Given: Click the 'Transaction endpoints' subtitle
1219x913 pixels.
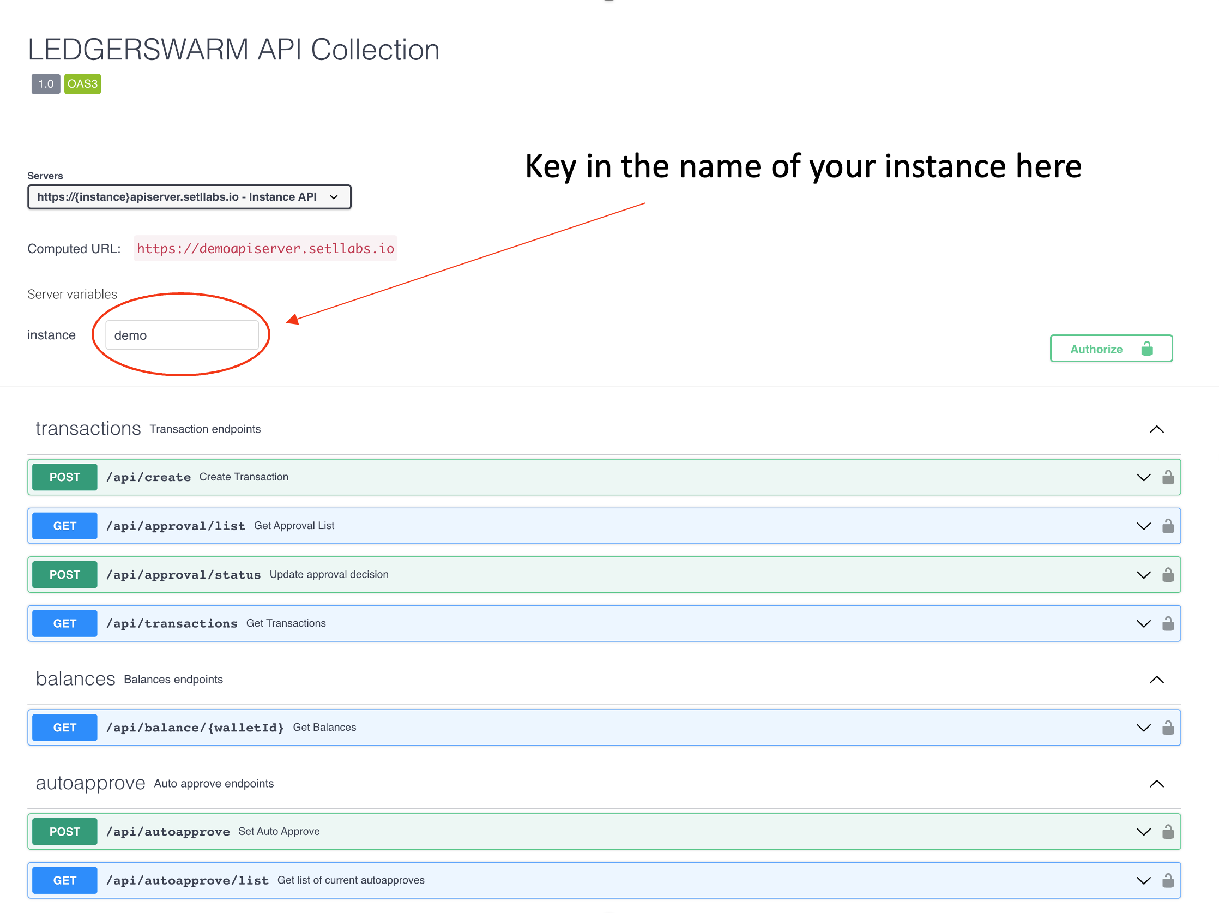Looking at the screenshot, I should coord(205,429).
